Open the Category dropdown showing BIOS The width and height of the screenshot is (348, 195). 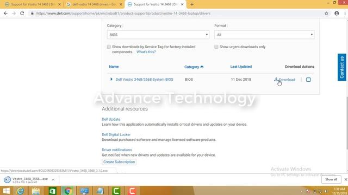pyautogui.click(x=158, y=35)
